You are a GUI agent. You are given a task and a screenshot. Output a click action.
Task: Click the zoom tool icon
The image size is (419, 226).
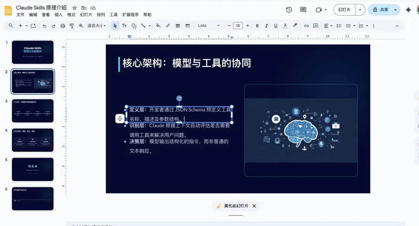click(81, 26)
